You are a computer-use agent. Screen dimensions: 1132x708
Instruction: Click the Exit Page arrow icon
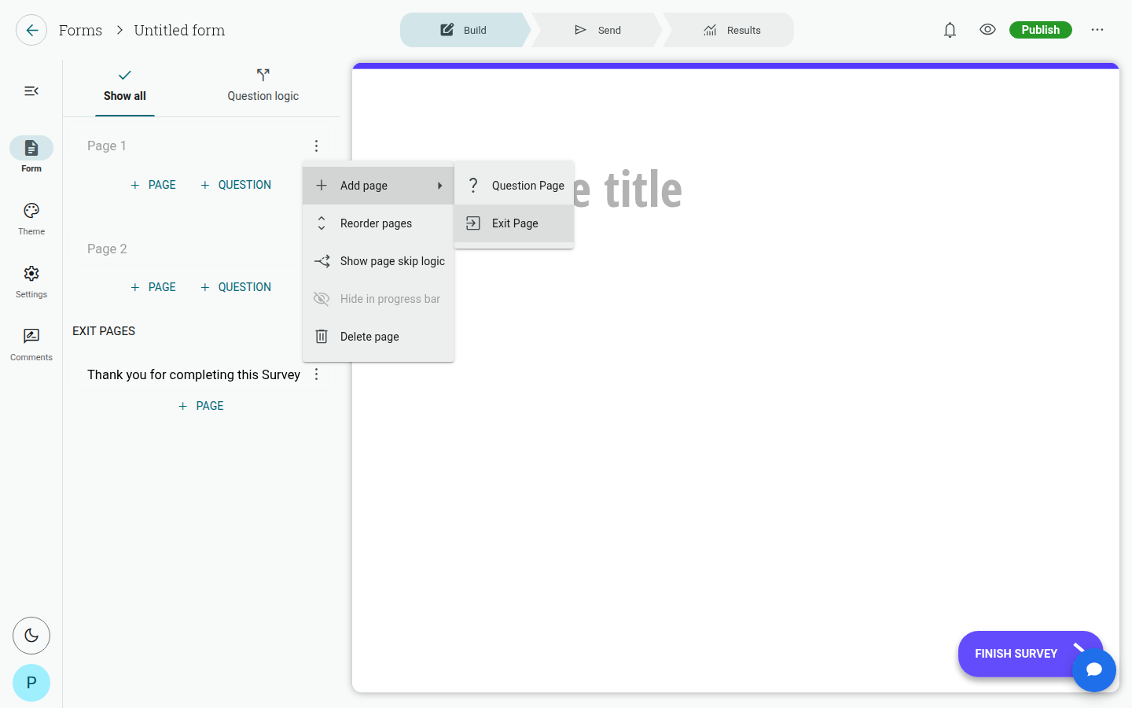(473, 223)
